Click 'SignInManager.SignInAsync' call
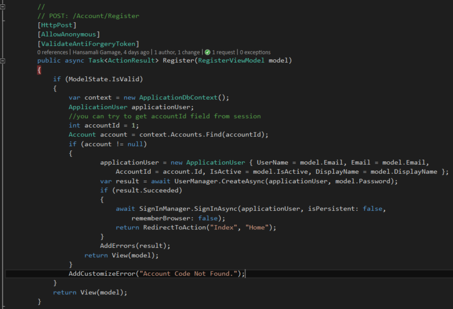The height and width of the screenshot is (309, 453). pos(188,209)
